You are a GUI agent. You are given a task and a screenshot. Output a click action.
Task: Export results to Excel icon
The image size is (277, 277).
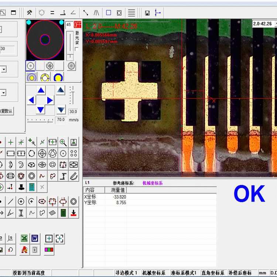pos(24,238)
